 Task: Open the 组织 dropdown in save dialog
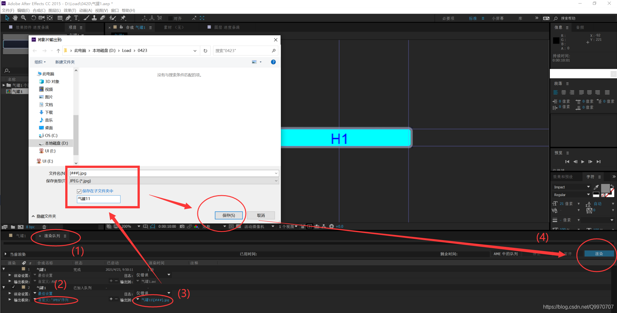pos(40,62)
